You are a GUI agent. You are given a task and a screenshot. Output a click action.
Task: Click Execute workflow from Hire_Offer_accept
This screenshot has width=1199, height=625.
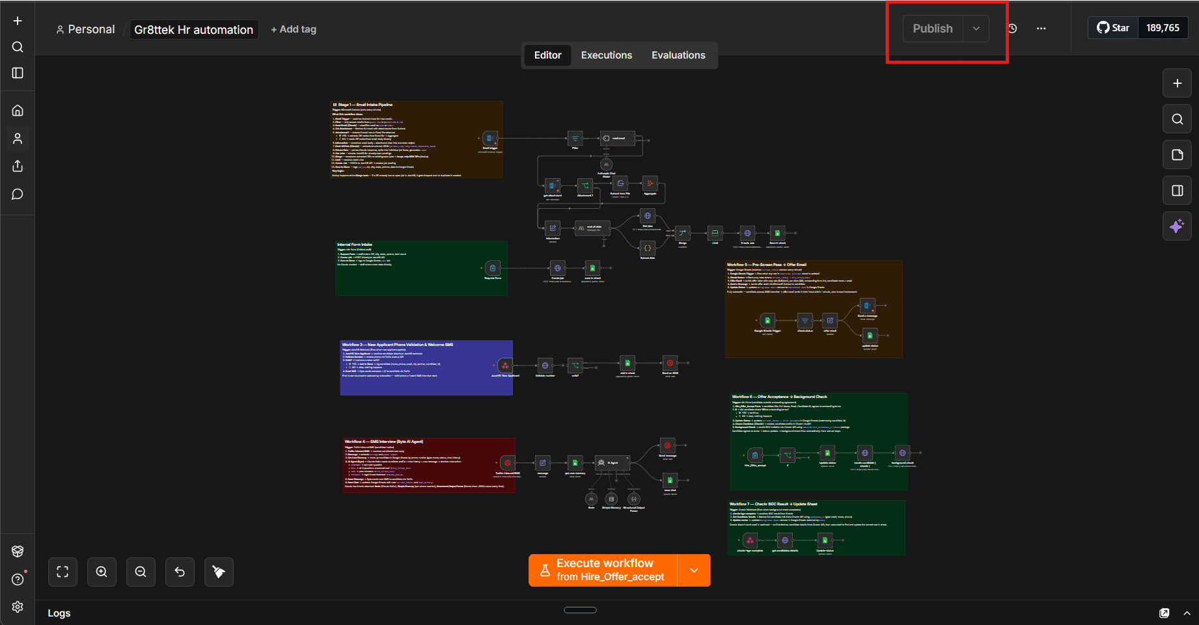[603, 570]
